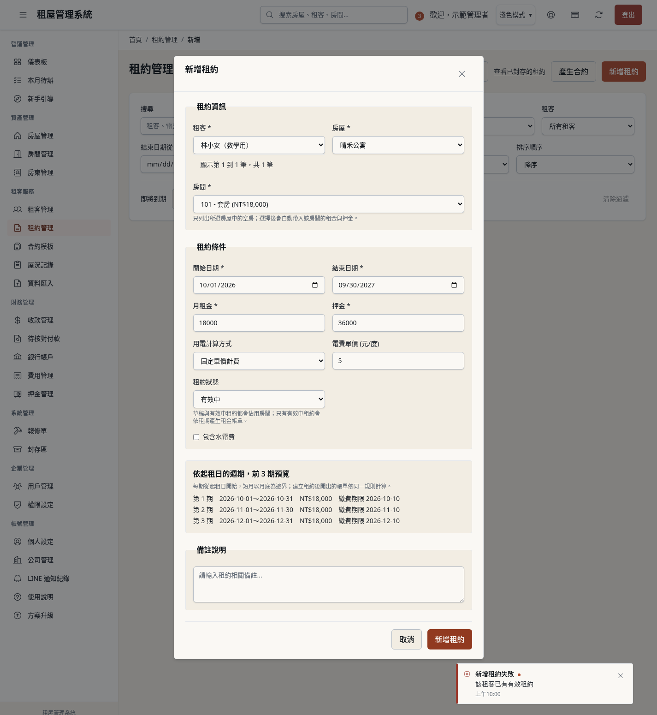Image resolution: width=657 pixels, height=715 pixels.
Task: Open the 排序順序 dropdown showing 降序
Action: [575, 165]
